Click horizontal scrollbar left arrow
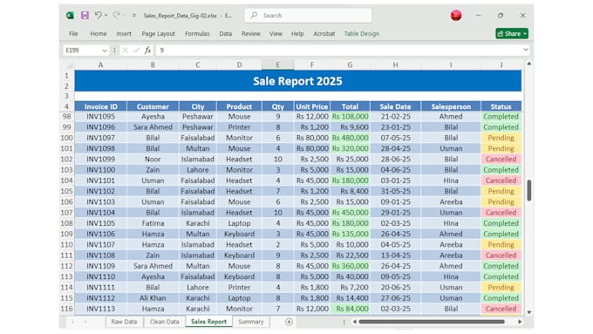 point(355,322)
